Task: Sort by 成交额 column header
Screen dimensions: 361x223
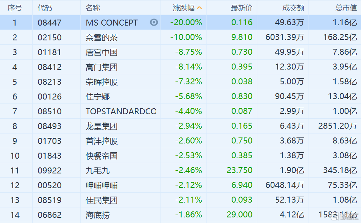Action: coord(293,8)
